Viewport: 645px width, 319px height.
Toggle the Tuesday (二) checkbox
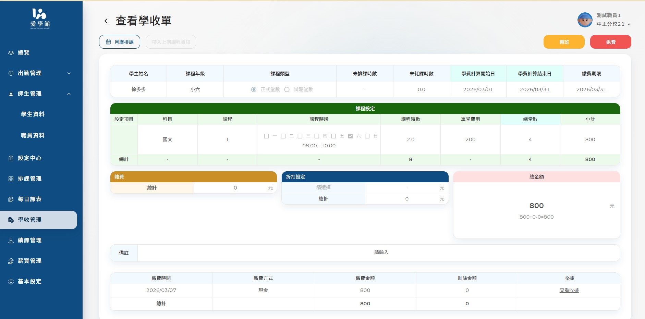(x=283, y=136)
